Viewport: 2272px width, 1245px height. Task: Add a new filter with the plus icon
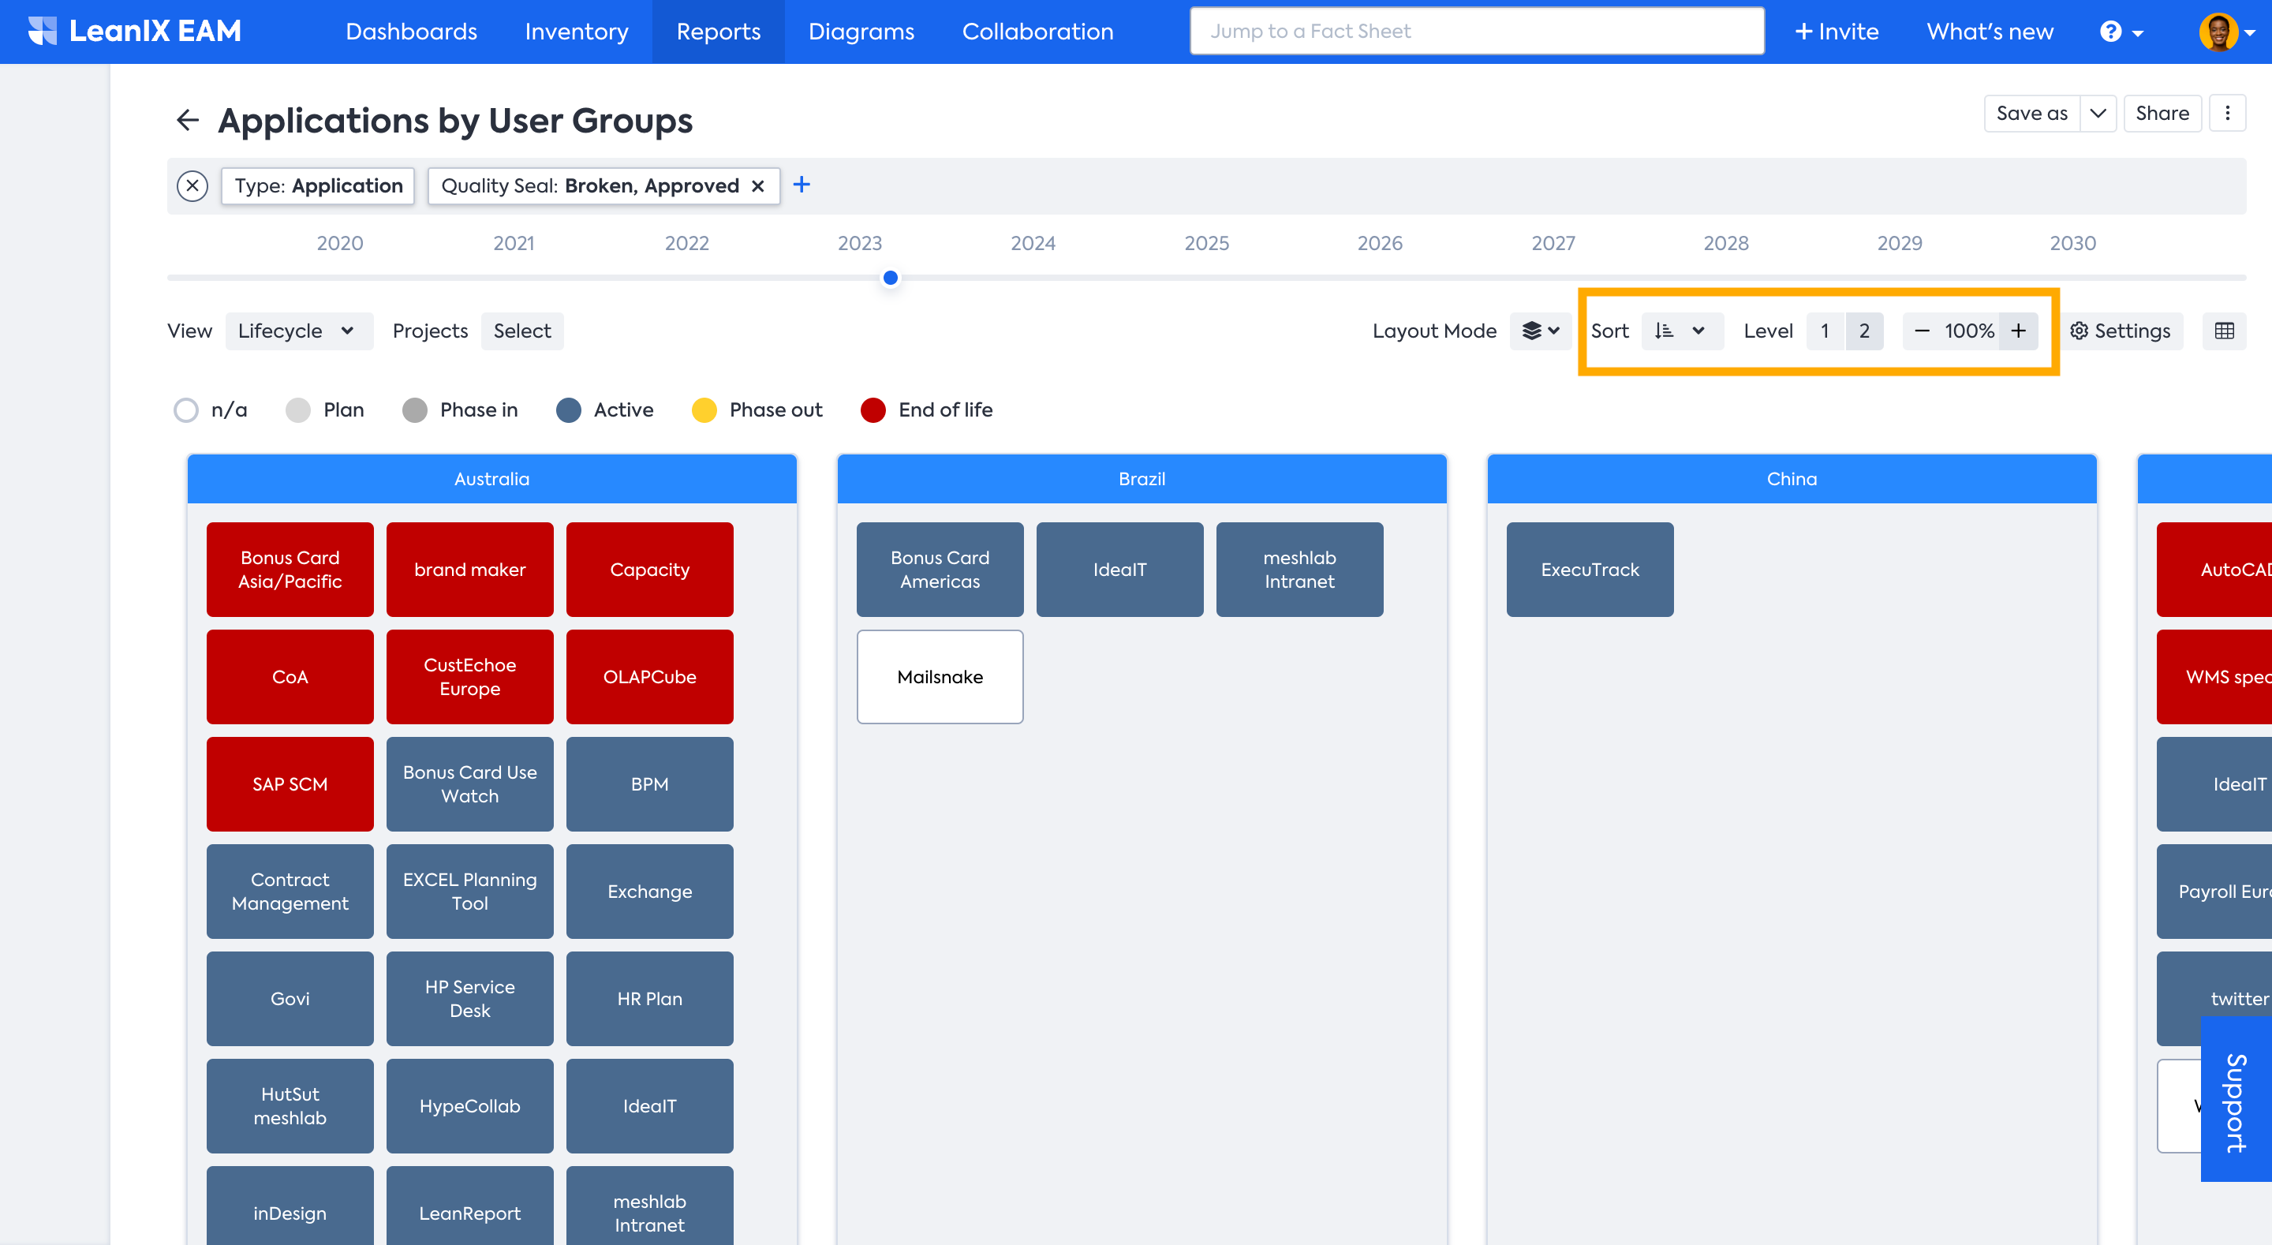(801, 185)
